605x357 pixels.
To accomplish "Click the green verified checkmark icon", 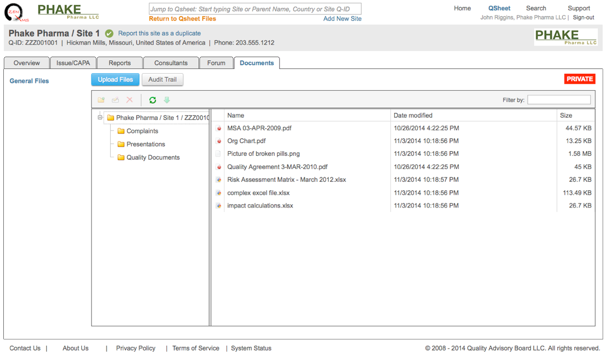I will 109,33.
